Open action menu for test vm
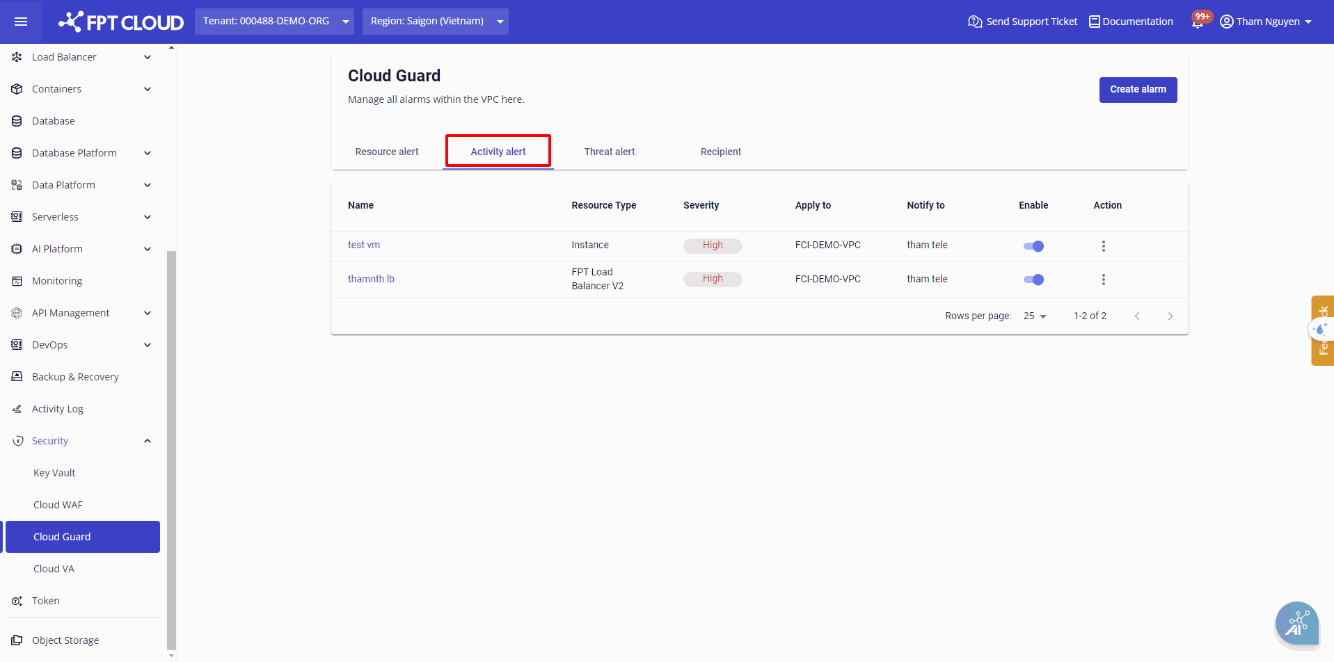Image resolution: width=1334 pixels, height=662 pixels. tap(1103, 246)
